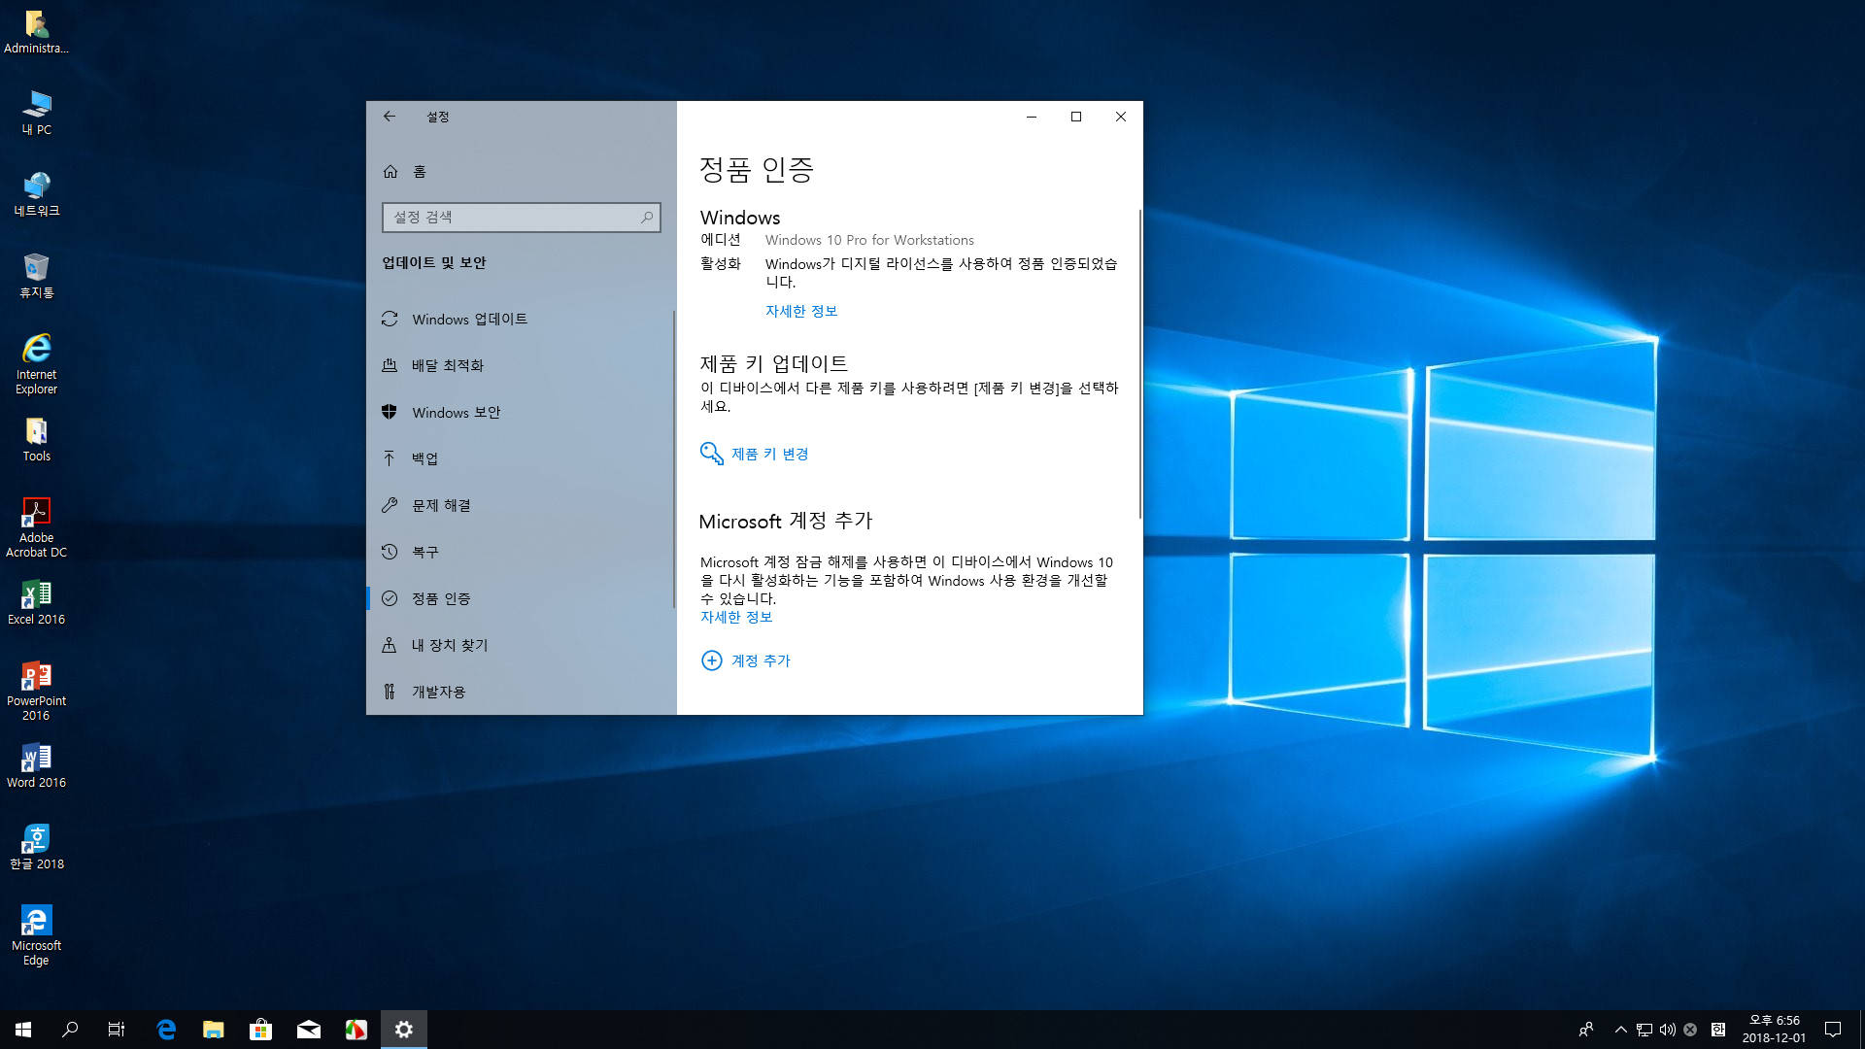
Task: Click 제품 키 변경 link
Action: click(769, 454)
